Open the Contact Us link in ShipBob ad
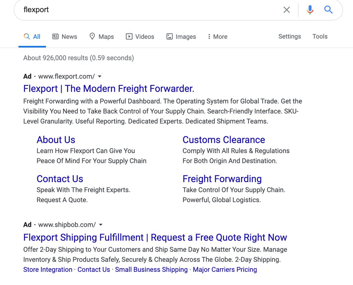The image size is (353, 285). tap(94, 269)
